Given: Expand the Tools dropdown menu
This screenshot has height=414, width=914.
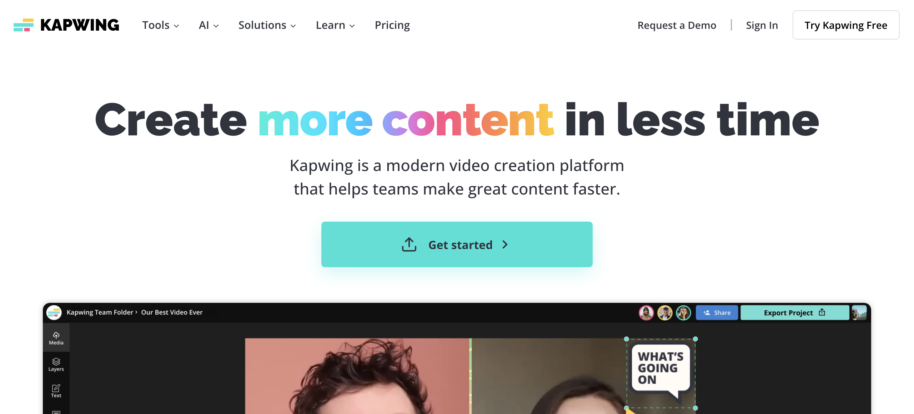Looking at the screenshot, I should pos(161,25).
